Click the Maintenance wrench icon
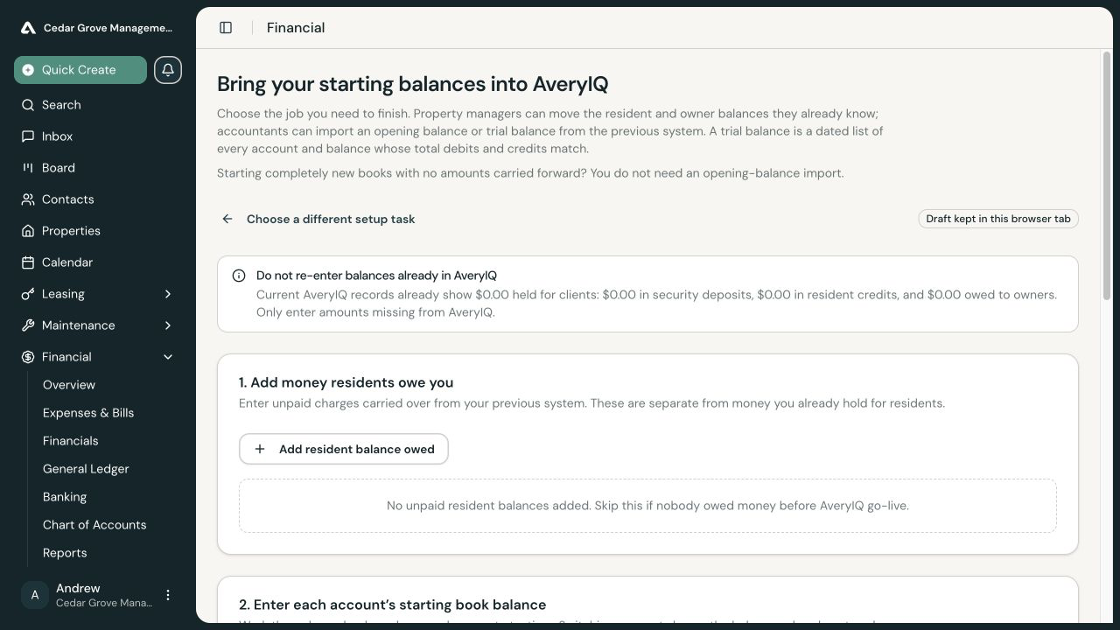This screenshot has width=1120, height=630. coord(28,325)
